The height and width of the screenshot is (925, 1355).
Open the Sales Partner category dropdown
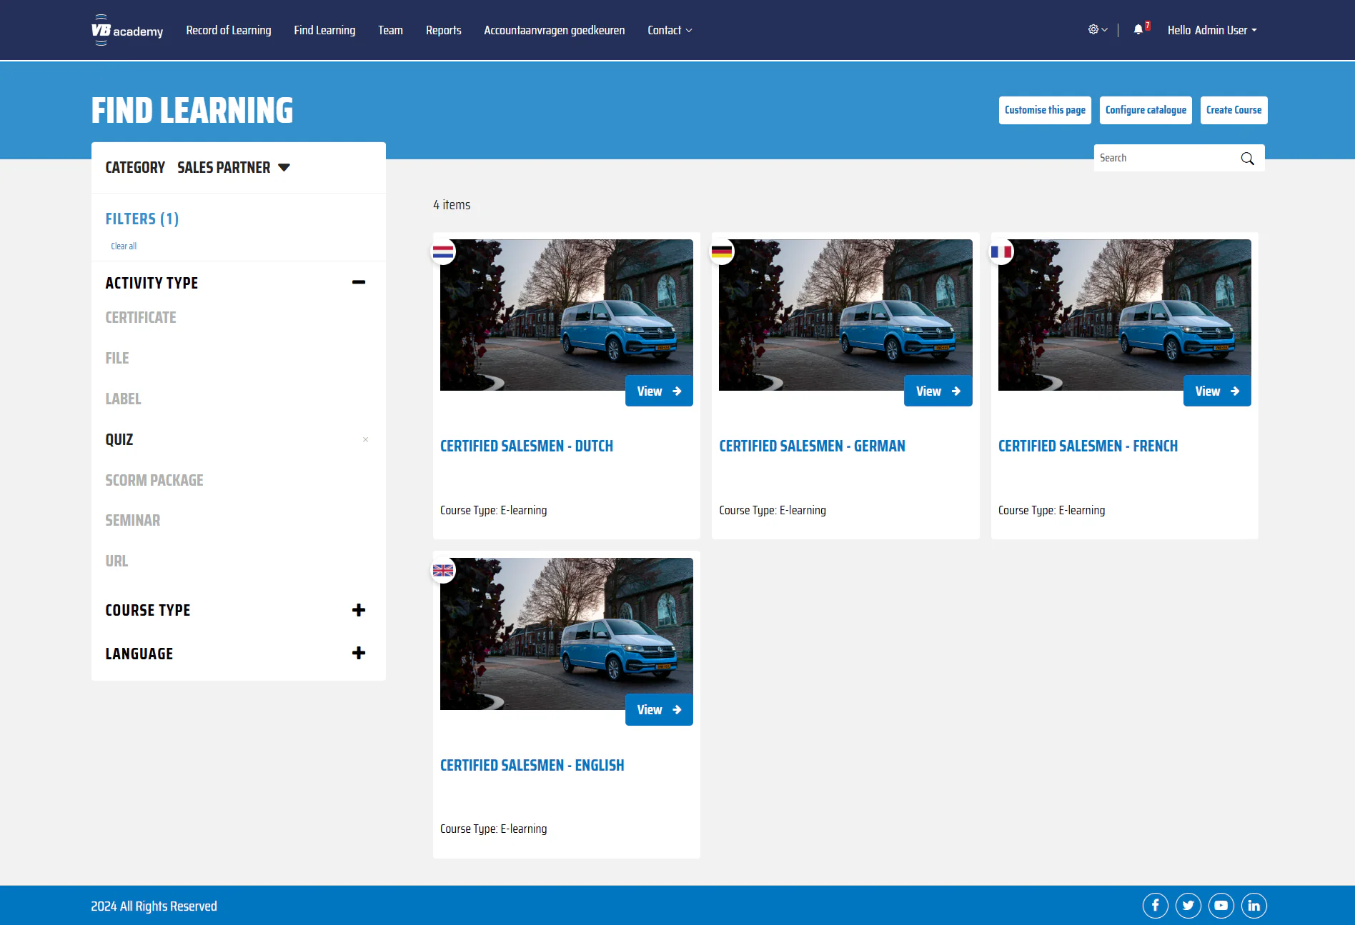[x=233, y=168]
